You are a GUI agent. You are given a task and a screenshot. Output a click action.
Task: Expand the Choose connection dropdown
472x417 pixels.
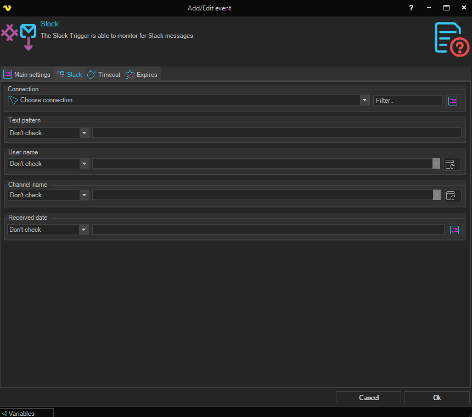[x=364, y=100]
